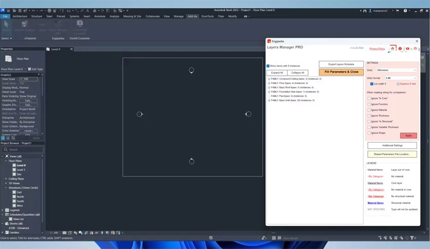Expand FAMILY: Floor tree node
Image resolution: width=430 pixels, height=249 pixels.
(269, 83)
